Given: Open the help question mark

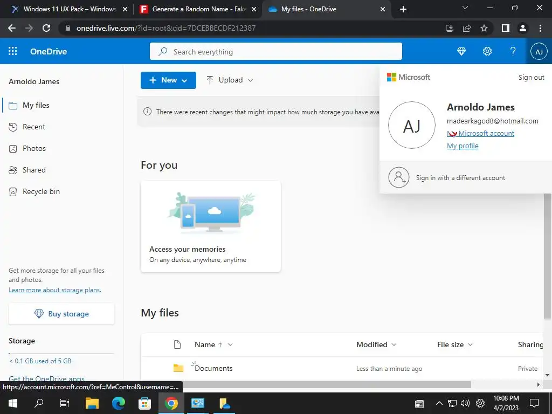Looking at the screenshot, I should coord(513,51).
